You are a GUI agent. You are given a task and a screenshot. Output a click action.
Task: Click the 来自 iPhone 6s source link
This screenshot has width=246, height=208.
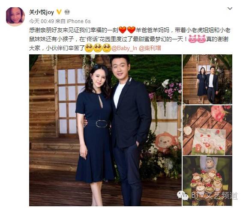73,21
